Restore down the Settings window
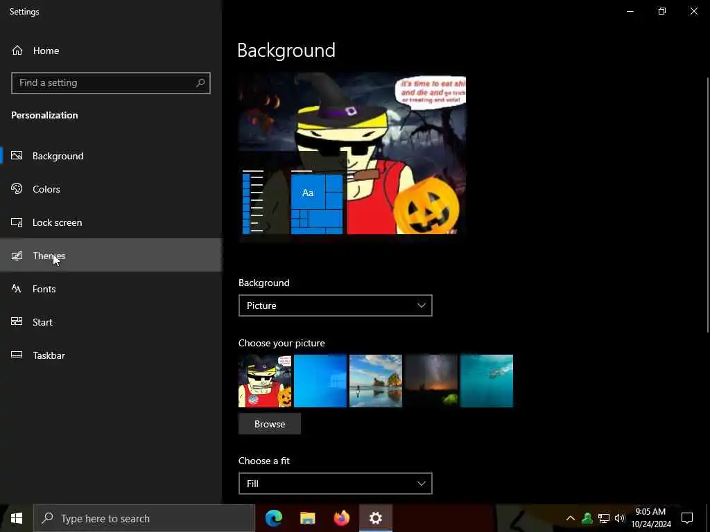The height and width of the screenshot is (532, 710). tap(662, 11)
